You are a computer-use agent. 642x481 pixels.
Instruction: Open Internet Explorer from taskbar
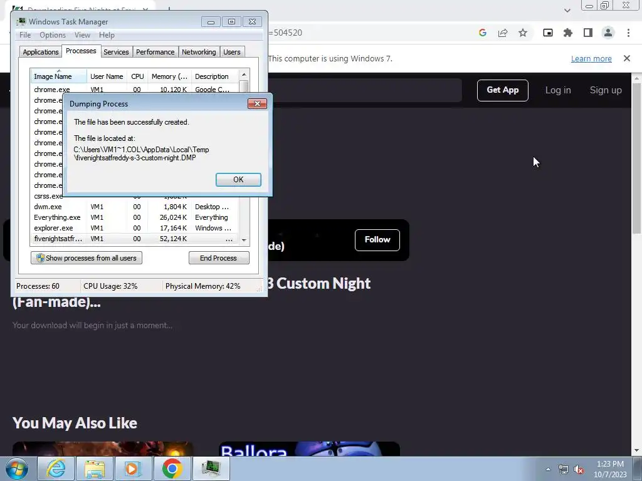coord(55,468)
